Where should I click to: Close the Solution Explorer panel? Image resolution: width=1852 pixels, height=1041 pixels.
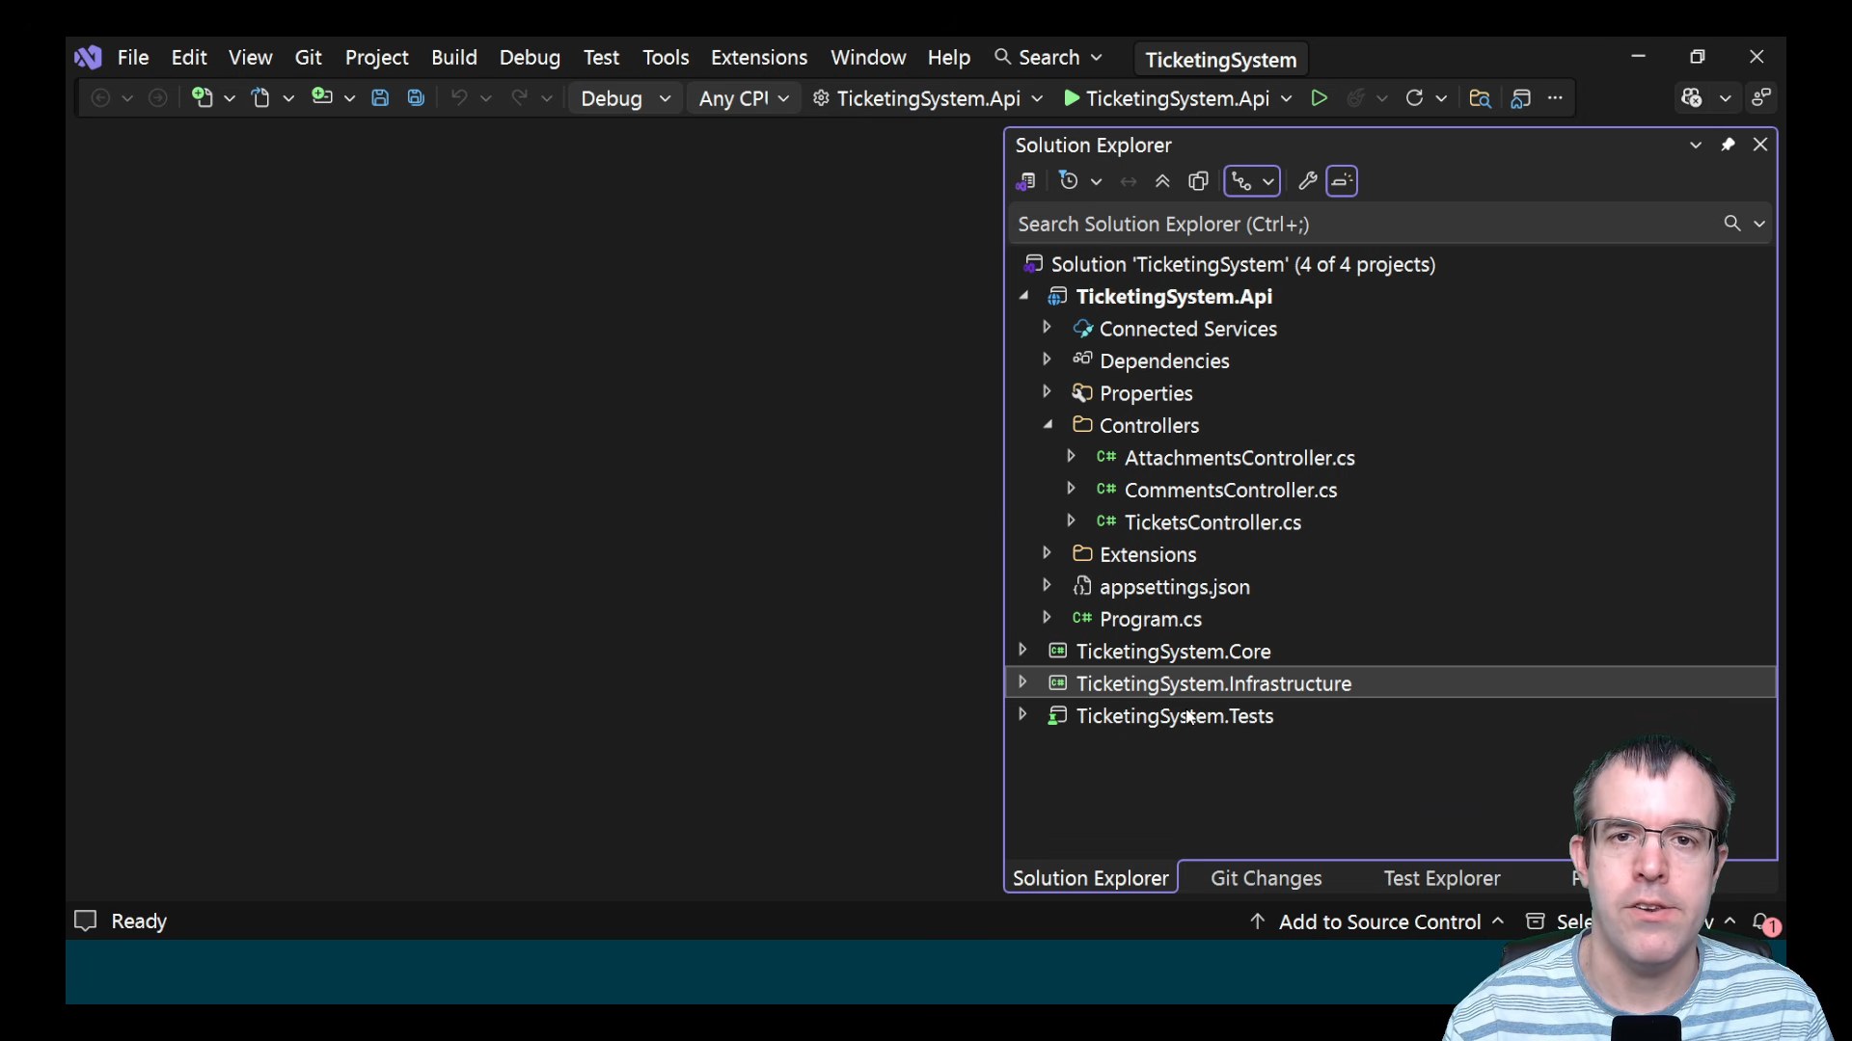pos(1760,145)
